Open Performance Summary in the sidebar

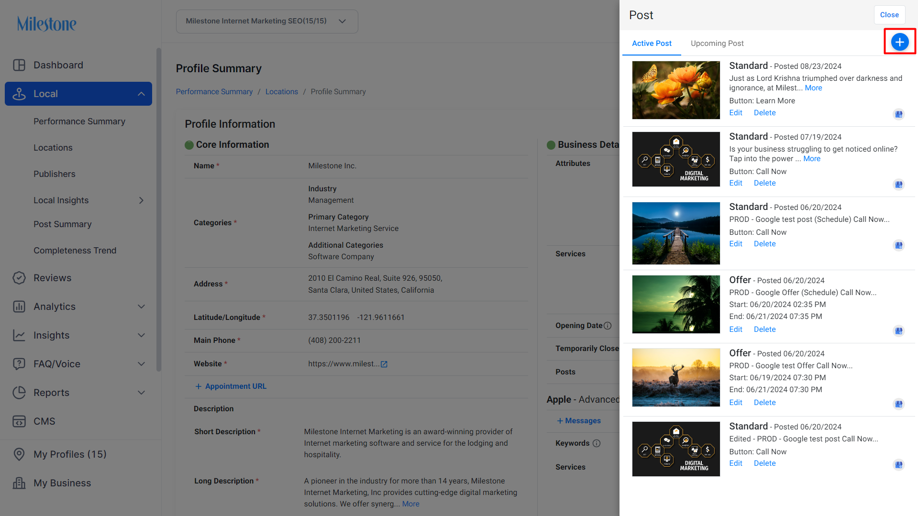79,121
